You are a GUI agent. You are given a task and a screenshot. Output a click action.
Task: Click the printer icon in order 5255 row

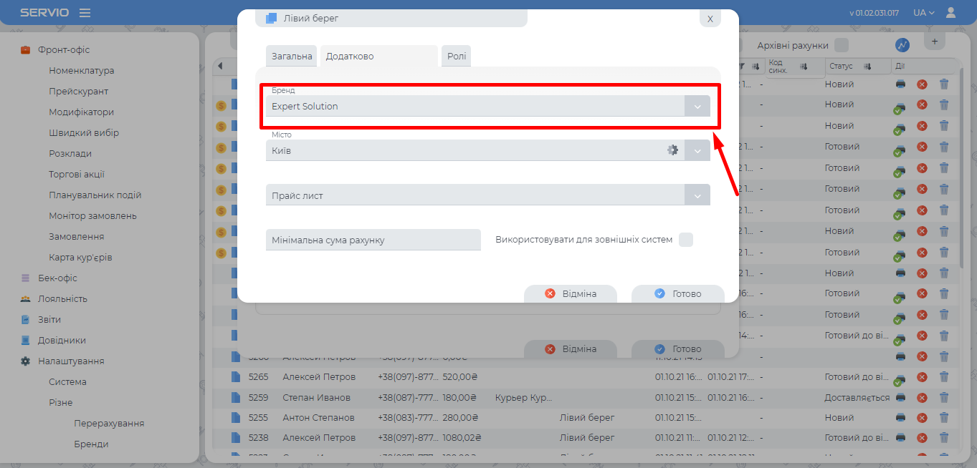coord(900,418)
